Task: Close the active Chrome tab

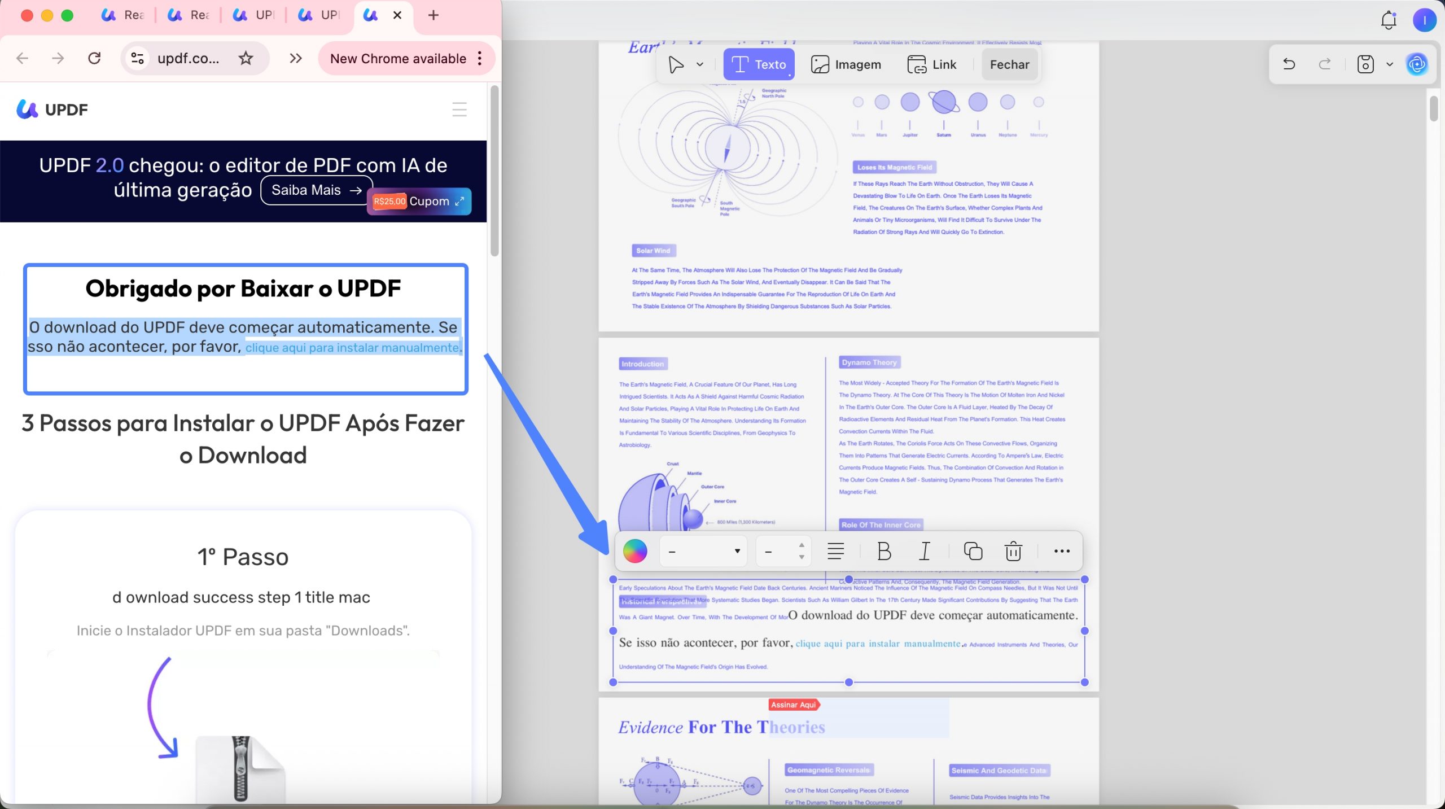Action: point(397,15)
